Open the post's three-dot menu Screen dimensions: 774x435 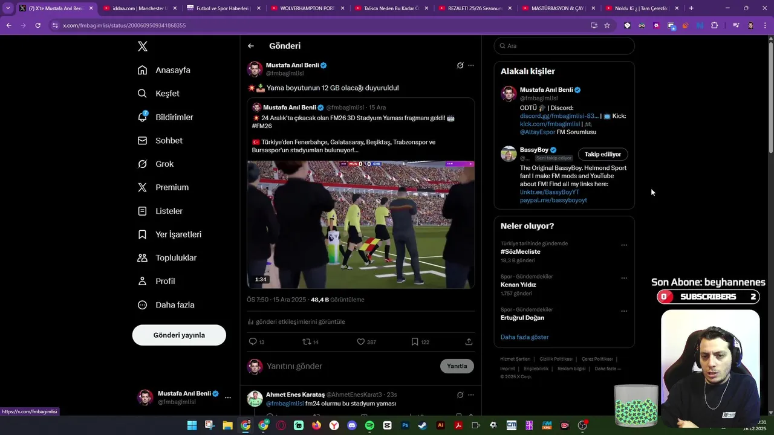pyautogui.click(x=471, y=65)
